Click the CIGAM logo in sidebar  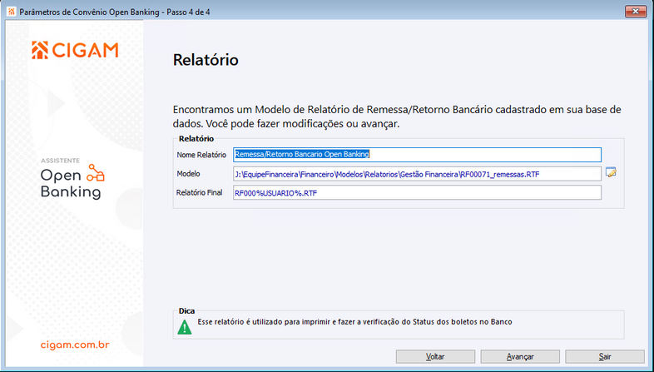point(75,51)
